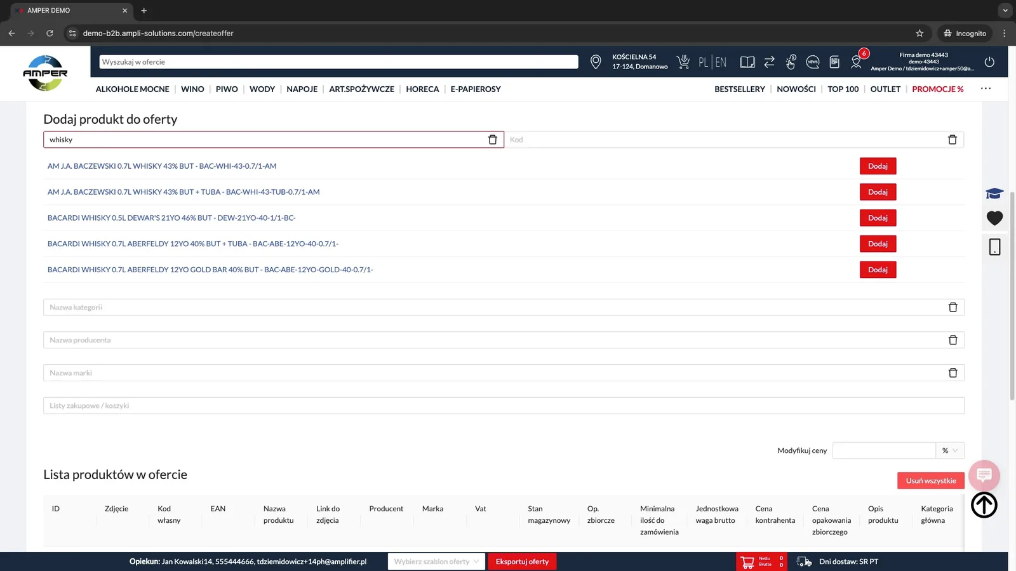
Task: Clear the whisky search field with its trash icon
Action: click(x=492, y=140)
